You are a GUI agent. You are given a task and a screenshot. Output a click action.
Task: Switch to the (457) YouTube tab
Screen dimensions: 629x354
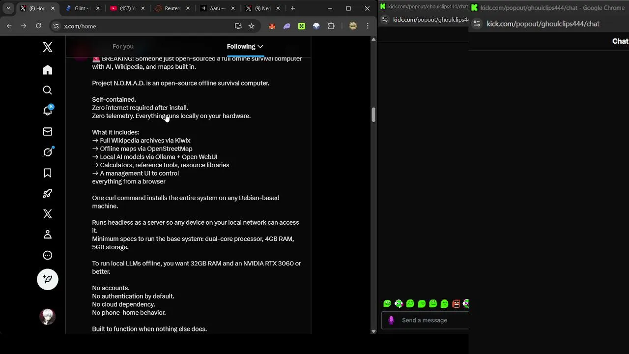(127, 8)
